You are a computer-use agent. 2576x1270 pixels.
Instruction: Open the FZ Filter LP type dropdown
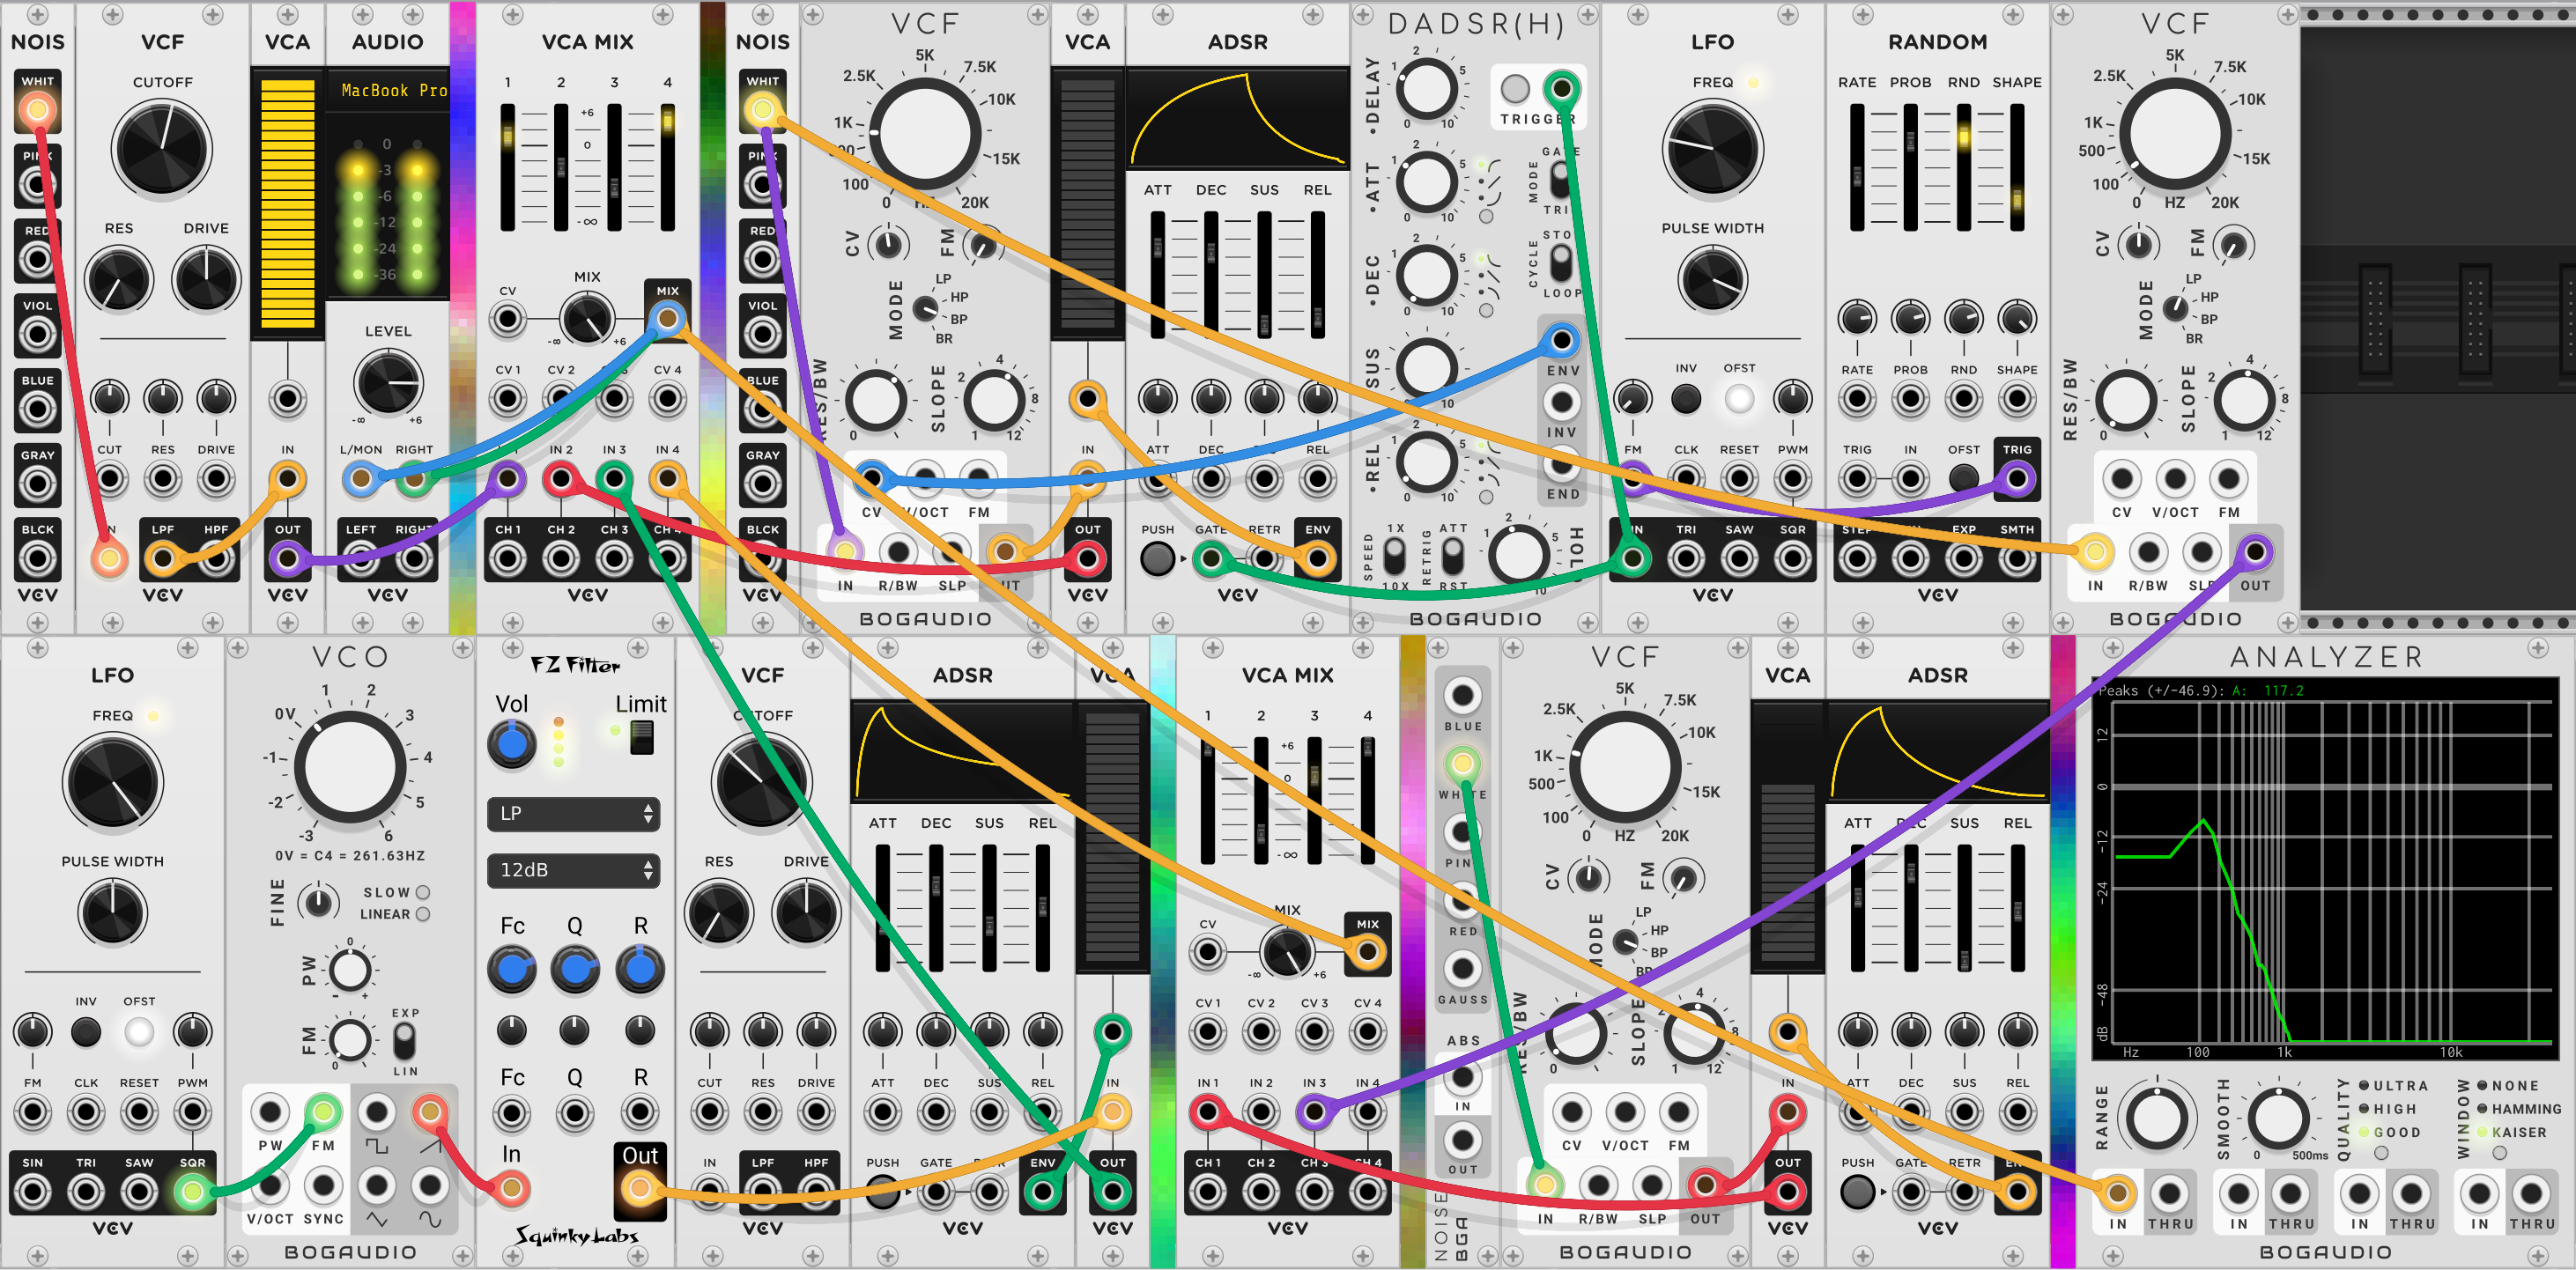[573, 813]
